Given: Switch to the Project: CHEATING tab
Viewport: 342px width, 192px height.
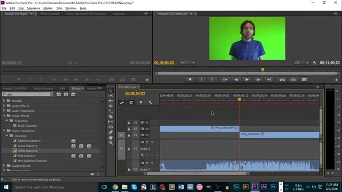Looking at the screenshot, I should 15,89.
